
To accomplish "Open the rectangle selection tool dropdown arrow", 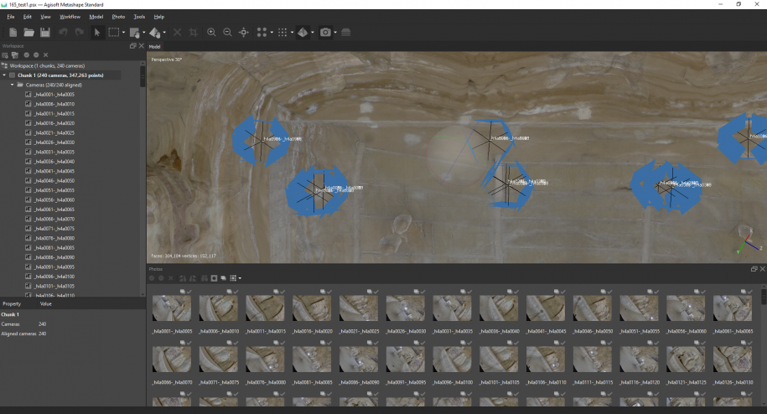I will (123, 33).
